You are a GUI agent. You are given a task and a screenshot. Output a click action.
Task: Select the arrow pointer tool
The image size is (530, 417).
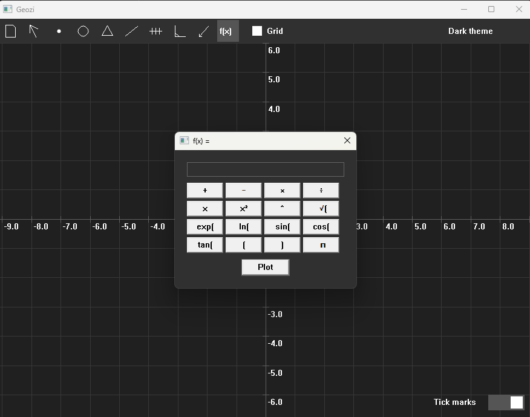coord(34,31)
